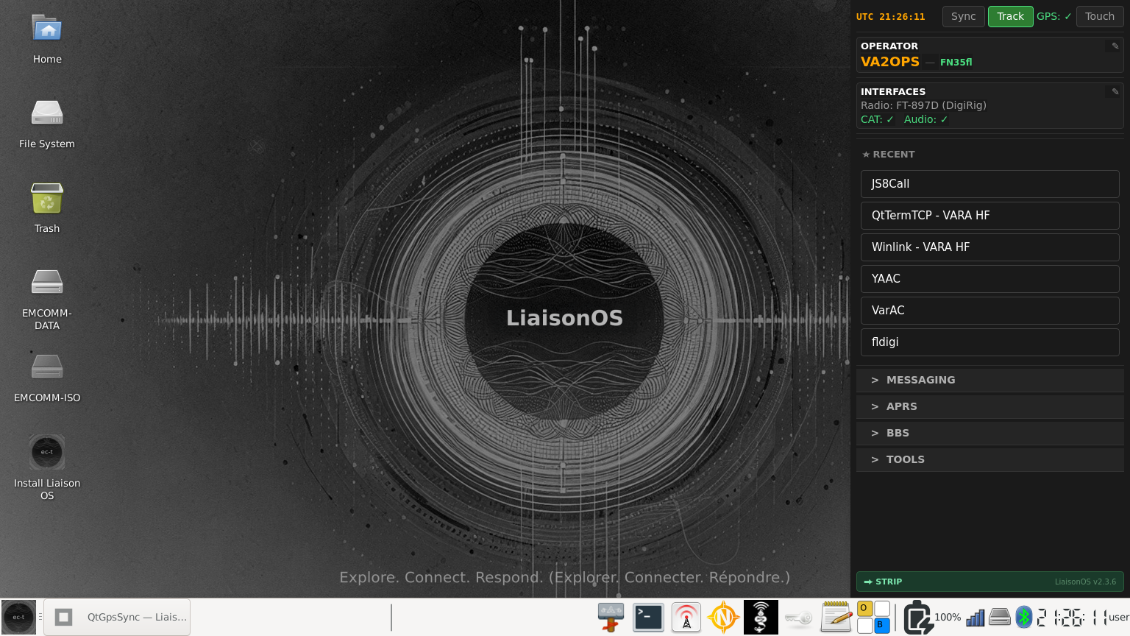This screenshot has width=1130, height=636.
Task: Launch VarAC from the recent list
Action: 990,311
